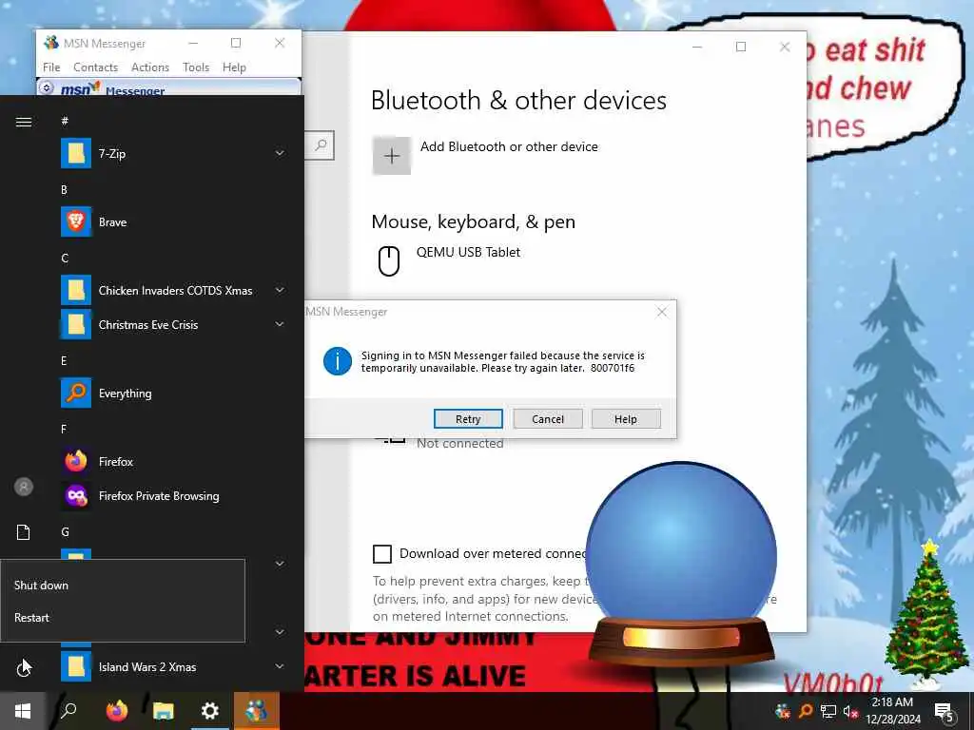
Task: Click the MSN butterfly icon in title bar
Action: tap(51, 43)
